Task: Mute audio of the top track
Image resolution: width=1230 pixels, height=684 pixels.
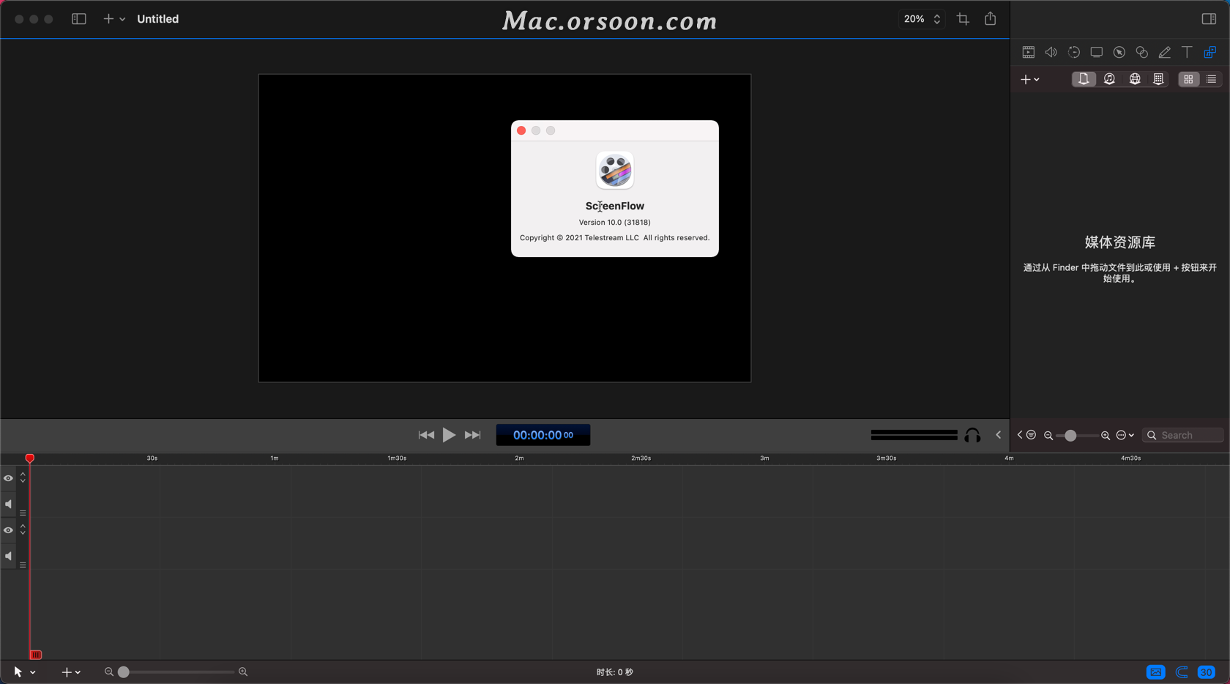Action: [8, 505]
